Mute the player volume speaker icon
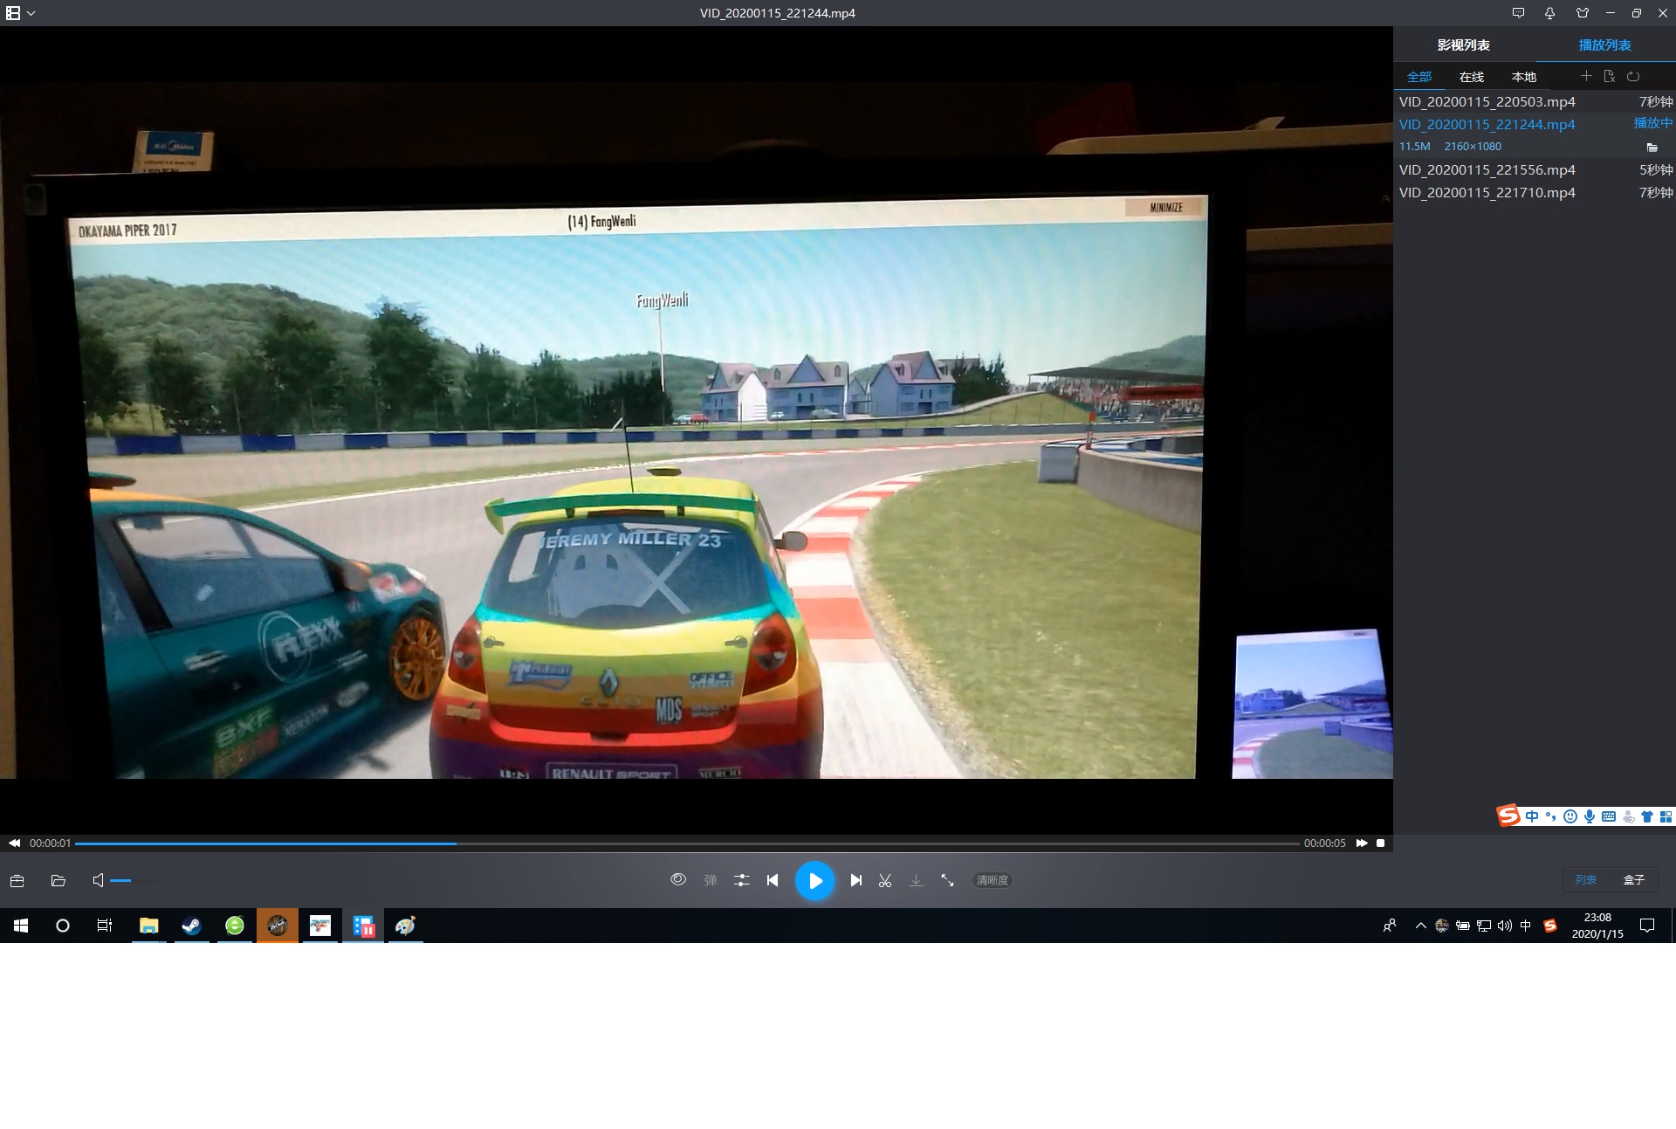The width and height of the screenshot is (1676, 1129). [x=98, y=880]
